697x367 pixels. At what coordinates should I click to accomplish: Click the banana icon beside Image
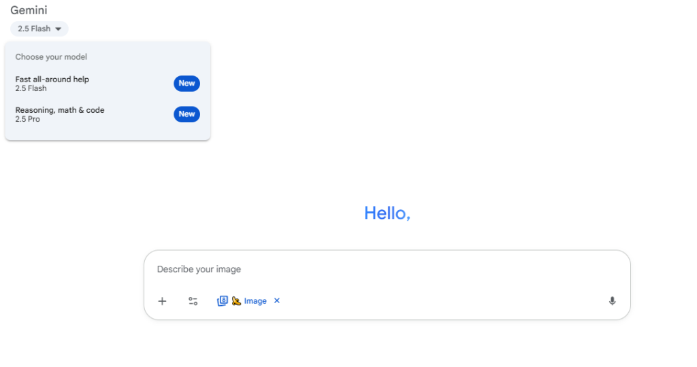point(236,301)
